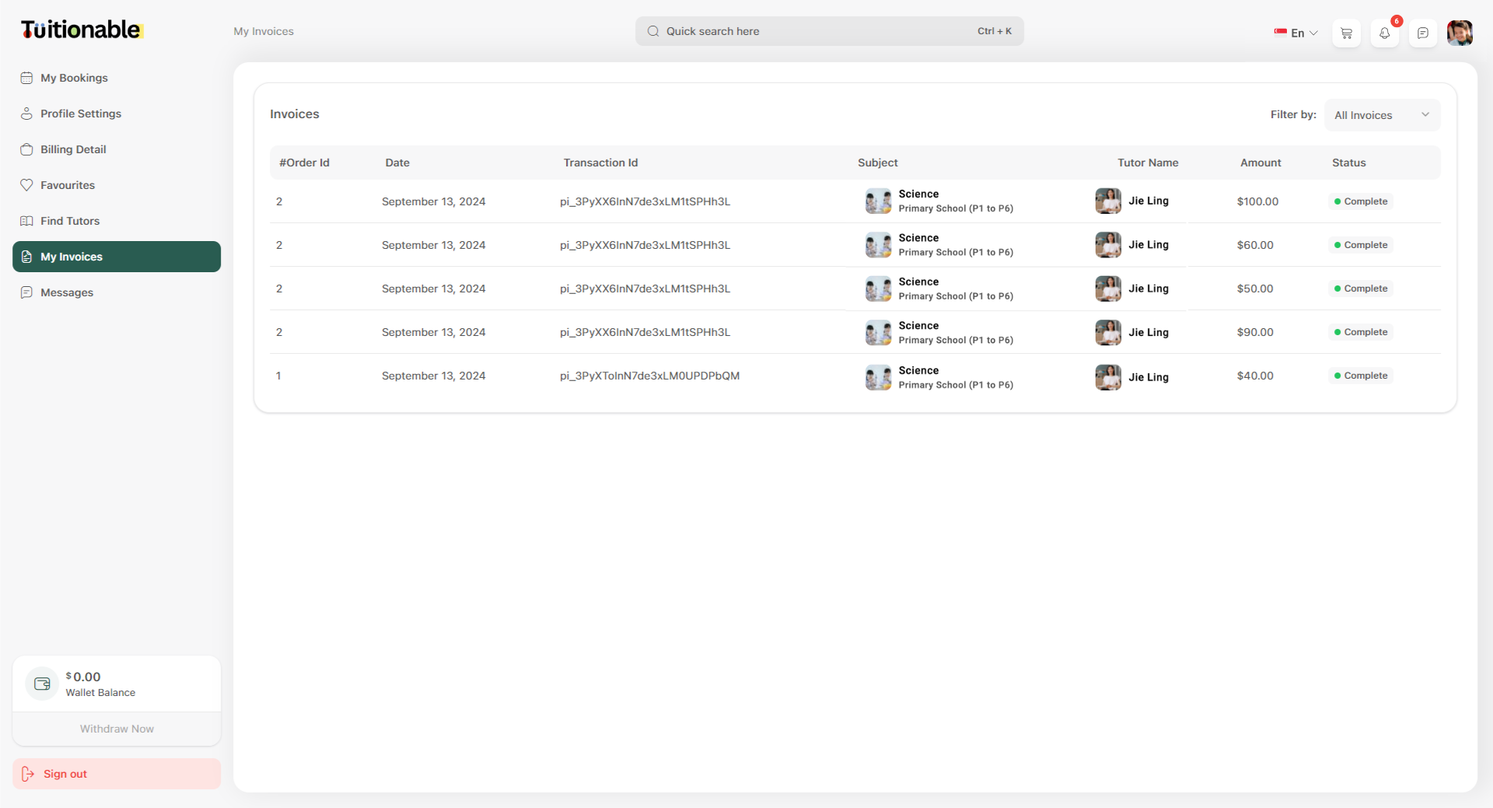Click Complete status in $40.00 row
The height and width of the screenshot is (808, 1493).
click(x=1361, y=376)
